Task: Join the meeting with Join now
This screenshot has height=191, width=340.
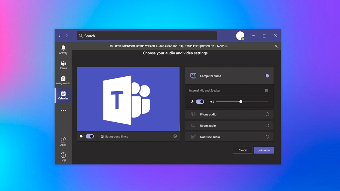Action: (264, 150)
